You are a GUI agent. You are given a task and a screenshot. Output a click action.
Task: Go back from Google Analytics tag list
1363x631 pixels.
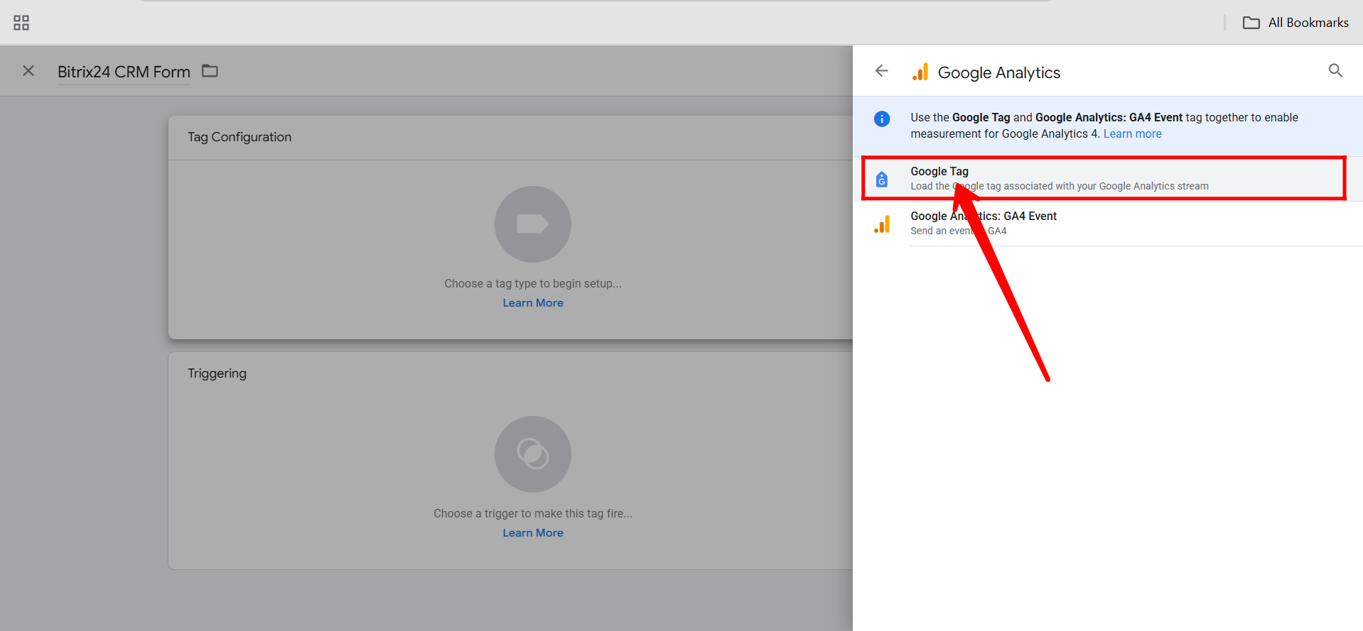click(x=882, y=71)
